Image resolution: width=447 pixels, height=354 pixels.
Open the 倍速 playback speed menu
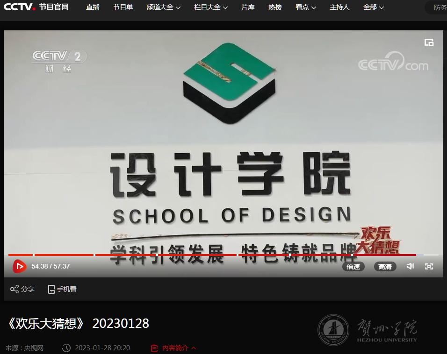pyautogui.click(x=353, y=267)
